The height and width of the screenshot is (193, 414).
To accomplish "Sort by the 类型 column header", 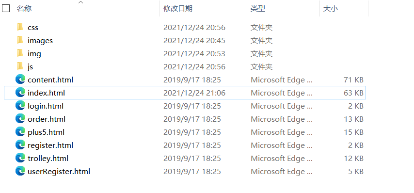I will (x=258, y=8).
